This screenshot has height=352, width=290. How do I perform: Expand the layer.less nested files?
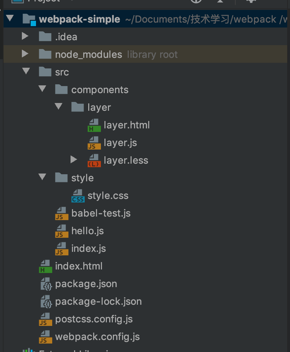click(x=73, y=160)
